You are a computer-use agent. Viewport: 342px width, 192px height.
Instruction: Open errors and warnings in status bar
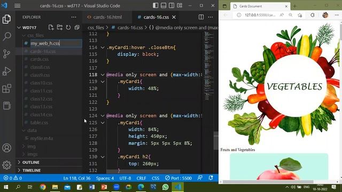(13, 178)
